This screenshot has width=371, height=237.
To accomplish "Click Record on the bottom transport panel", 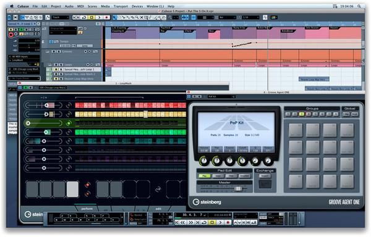I will [x=228, y=222].
